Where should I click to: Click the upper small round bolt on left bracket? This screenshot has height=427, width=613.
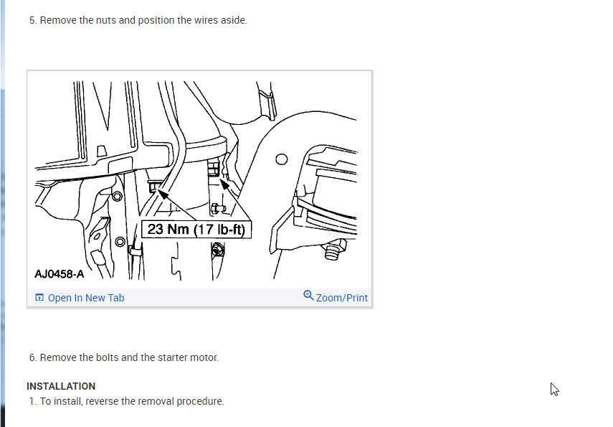[117, 196]
